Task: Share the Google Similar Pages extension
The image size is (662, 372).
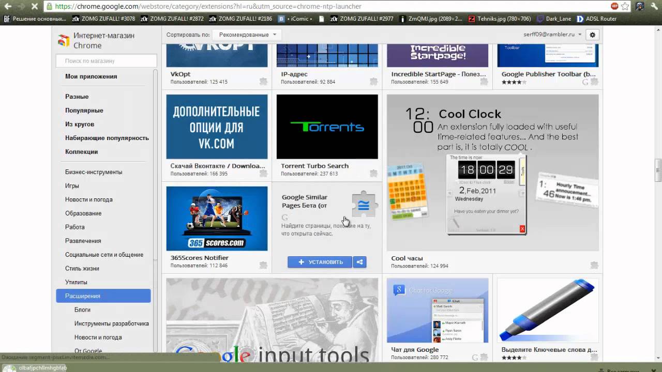Action: coord(359,262)
